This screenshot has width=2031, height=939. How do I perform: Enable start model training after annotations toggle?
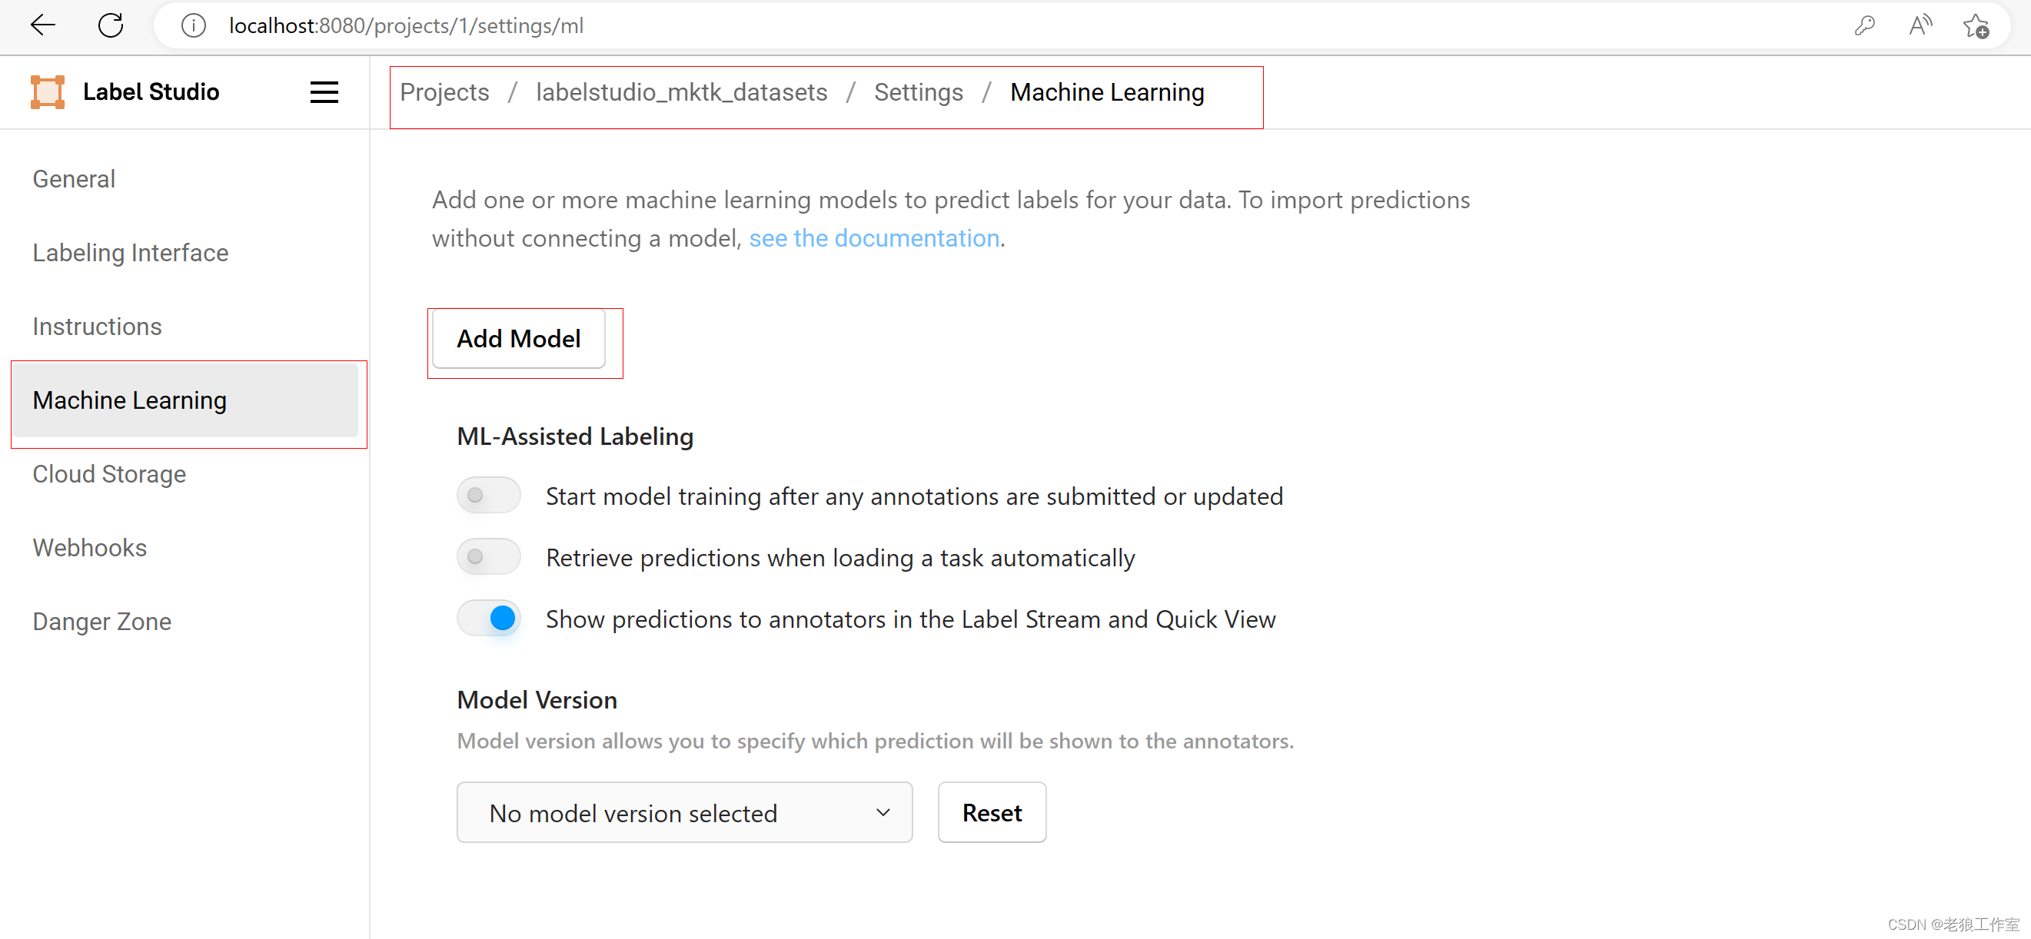[488, 495]
